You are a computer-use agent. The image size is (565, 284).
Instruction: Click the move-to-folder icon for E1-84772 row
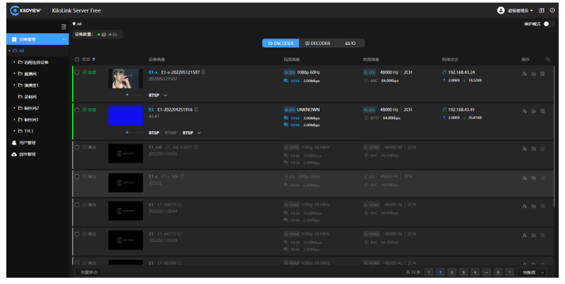point(533,235)
